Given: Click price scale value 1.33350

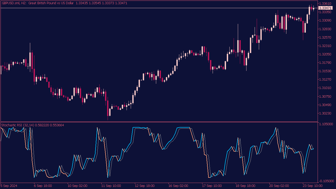Looking at the screenshot, I should pyautogui.click(x=325, y=12).
